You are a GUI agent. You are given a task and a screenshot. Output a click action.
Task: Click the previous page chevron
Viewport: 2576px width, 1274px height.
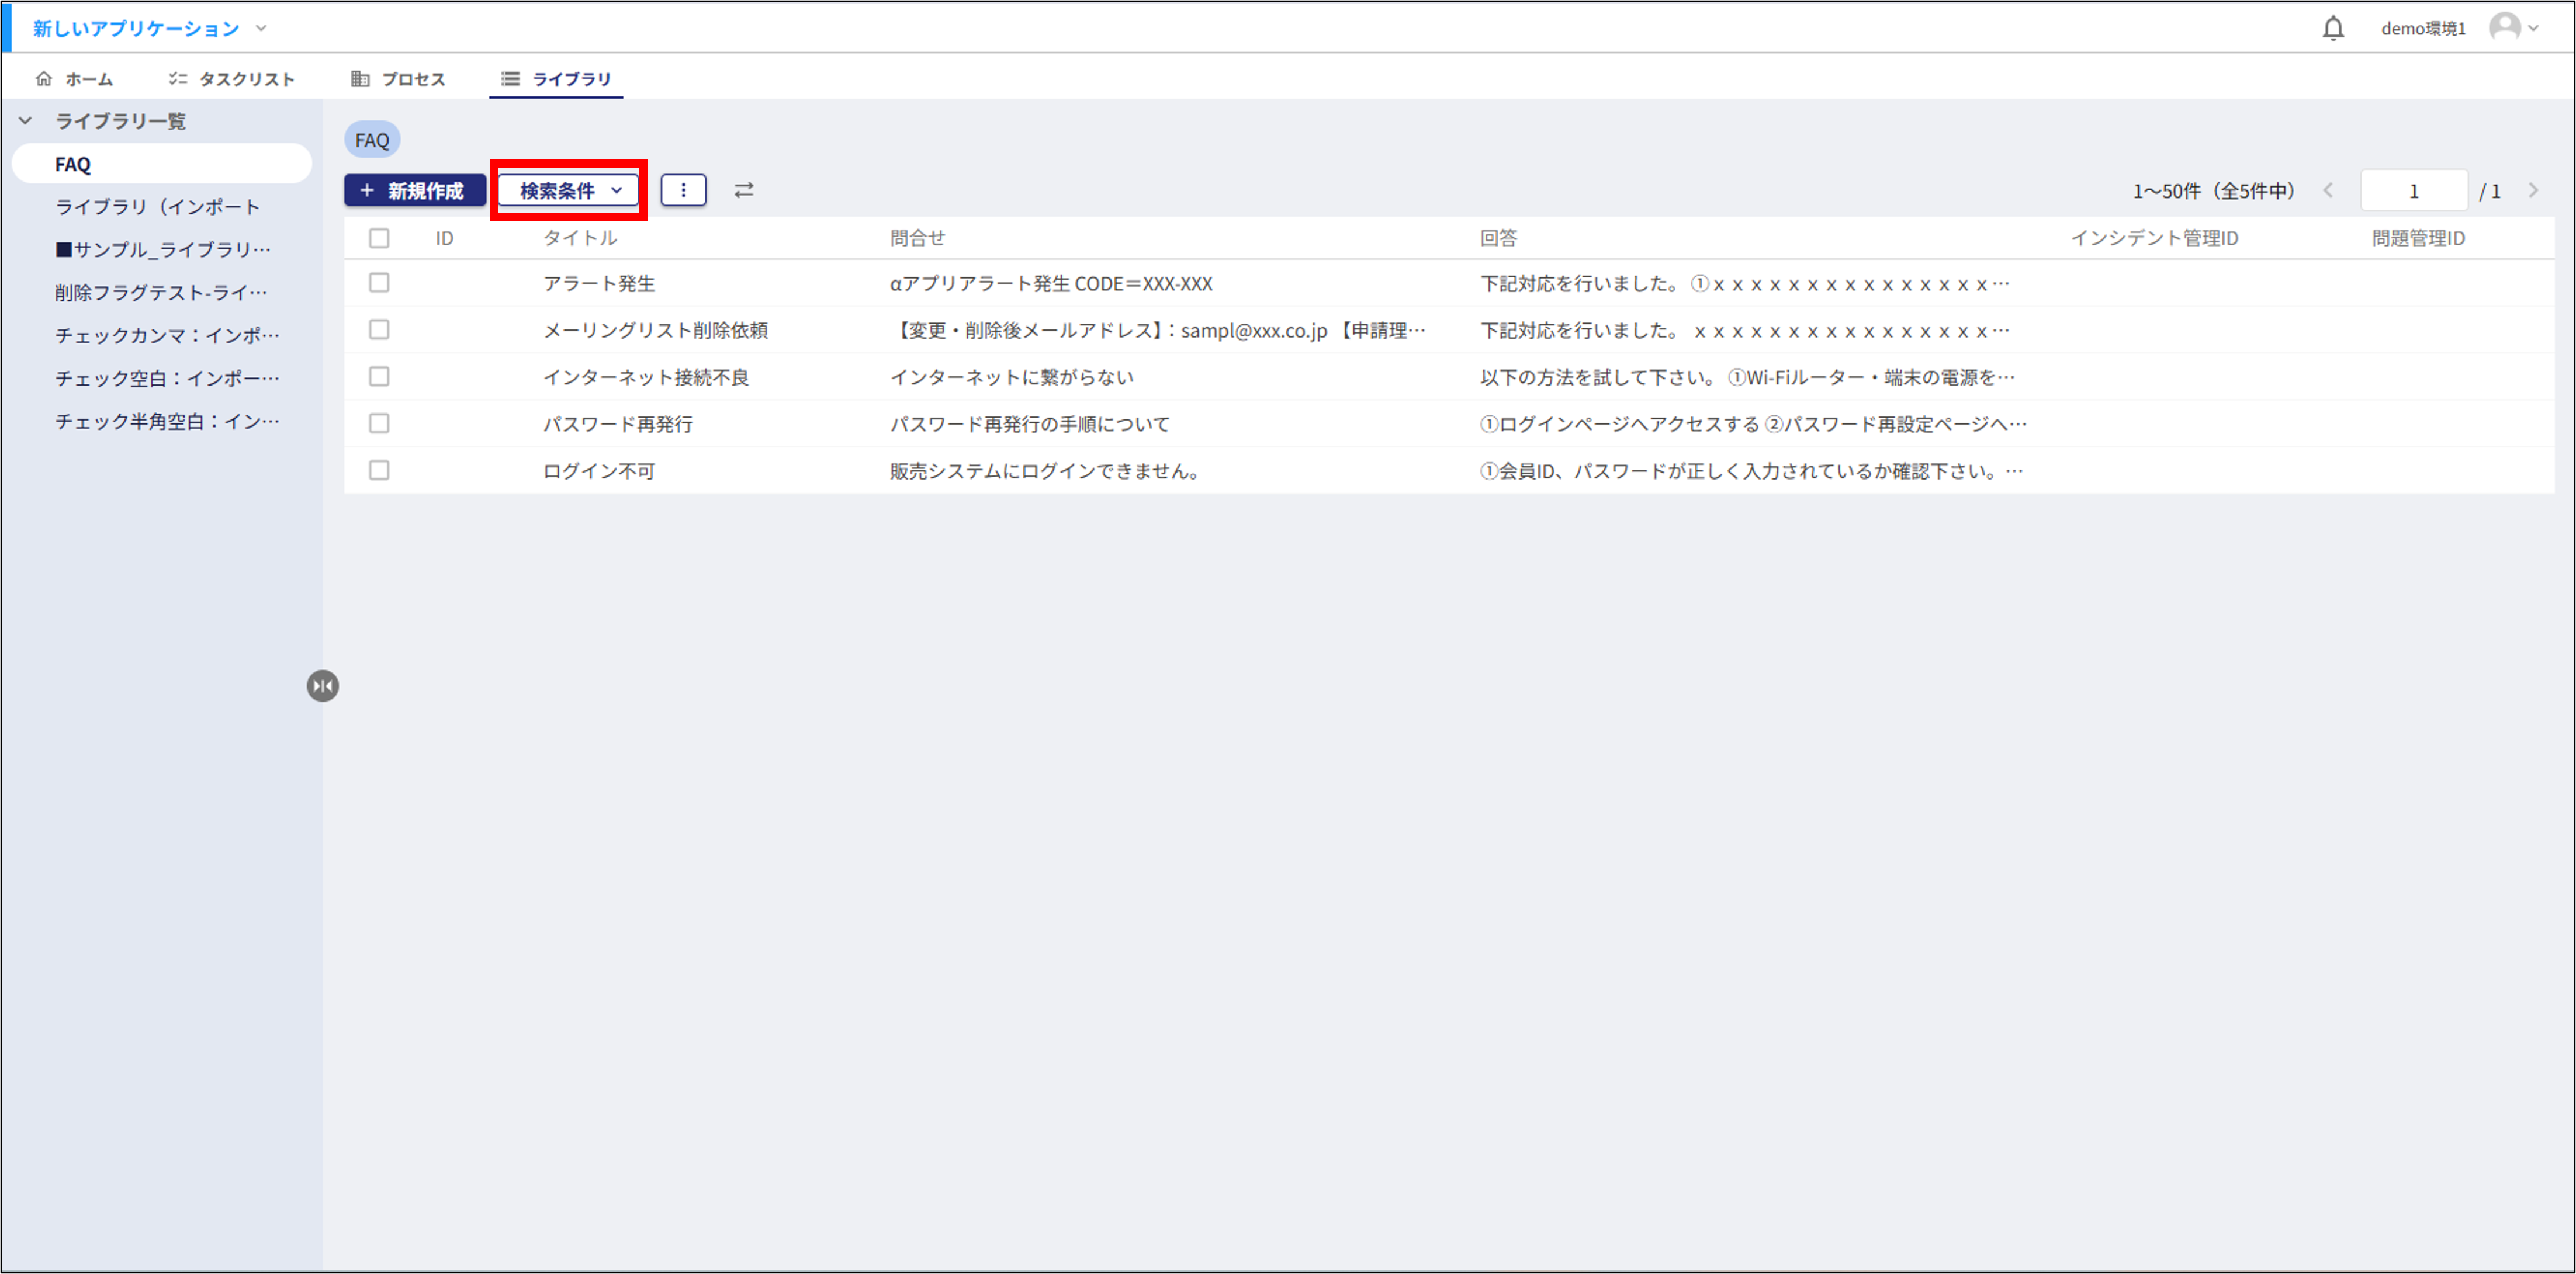pyautogui.click(x=2330, y=190)
